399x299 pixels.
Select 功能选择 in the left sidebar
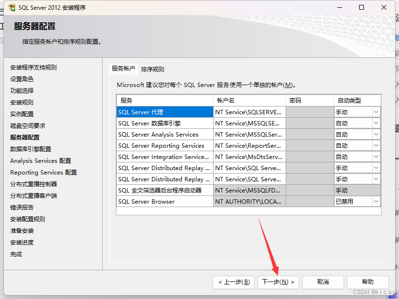click(x=21, y=90)
